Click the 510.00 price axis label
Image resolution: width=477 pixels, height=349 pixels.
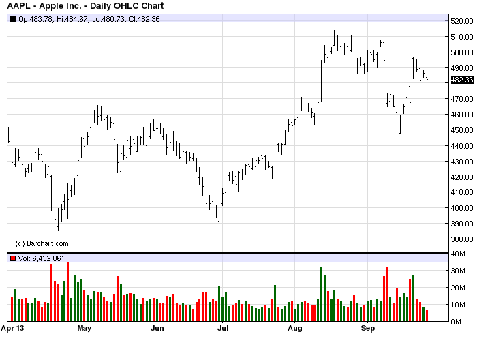[462, 37]
